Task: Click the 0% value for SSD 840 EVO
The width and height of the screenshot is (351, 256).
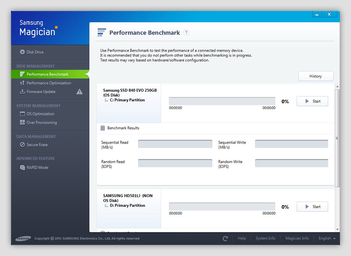Action: 285,101
